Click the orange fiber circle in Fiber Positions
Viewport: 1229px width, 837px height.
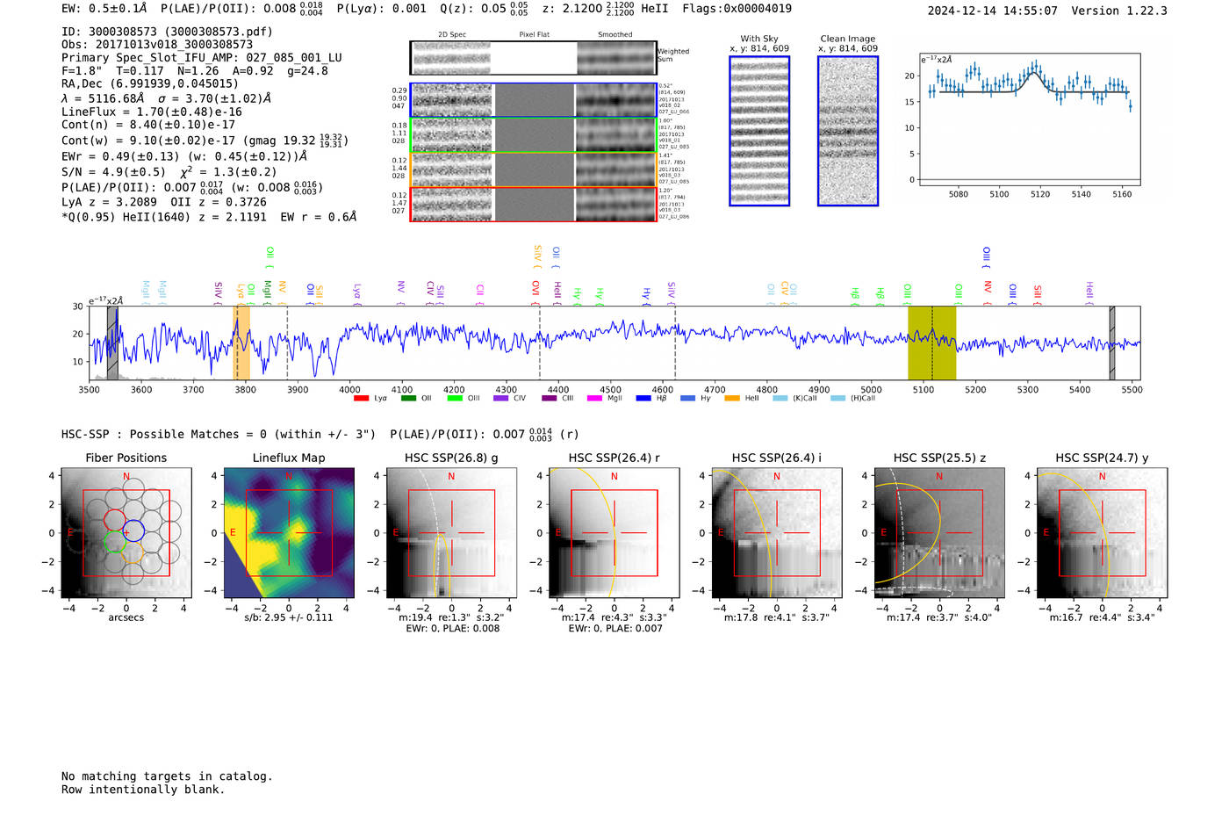pyautogui.click(x=132, y=552)
